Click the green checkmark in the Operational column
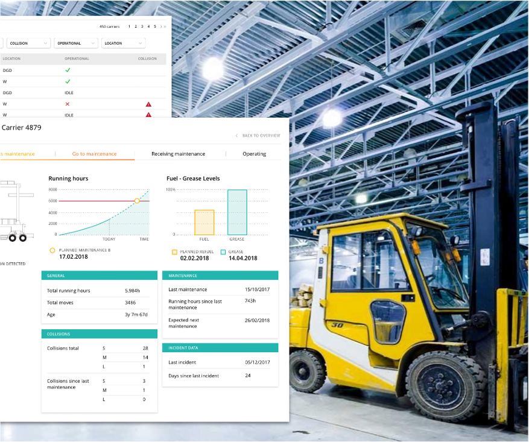Image resolution: width=529 pixels, height=442 pixels. click(x=68, y=70)
